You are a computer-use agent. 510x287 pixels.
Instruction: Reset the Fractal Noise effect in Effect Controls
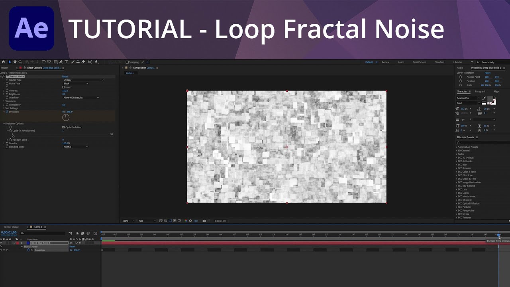65,77
